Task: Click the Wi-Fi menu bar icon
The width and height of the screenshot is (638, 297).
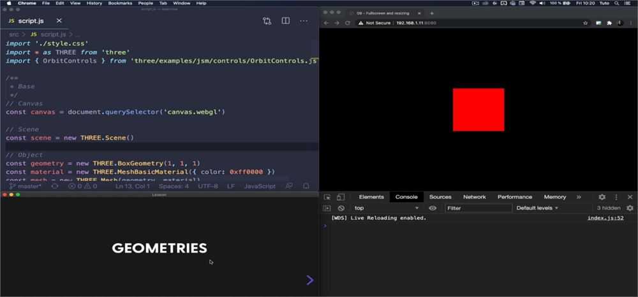Action: [x=533, y=3]
